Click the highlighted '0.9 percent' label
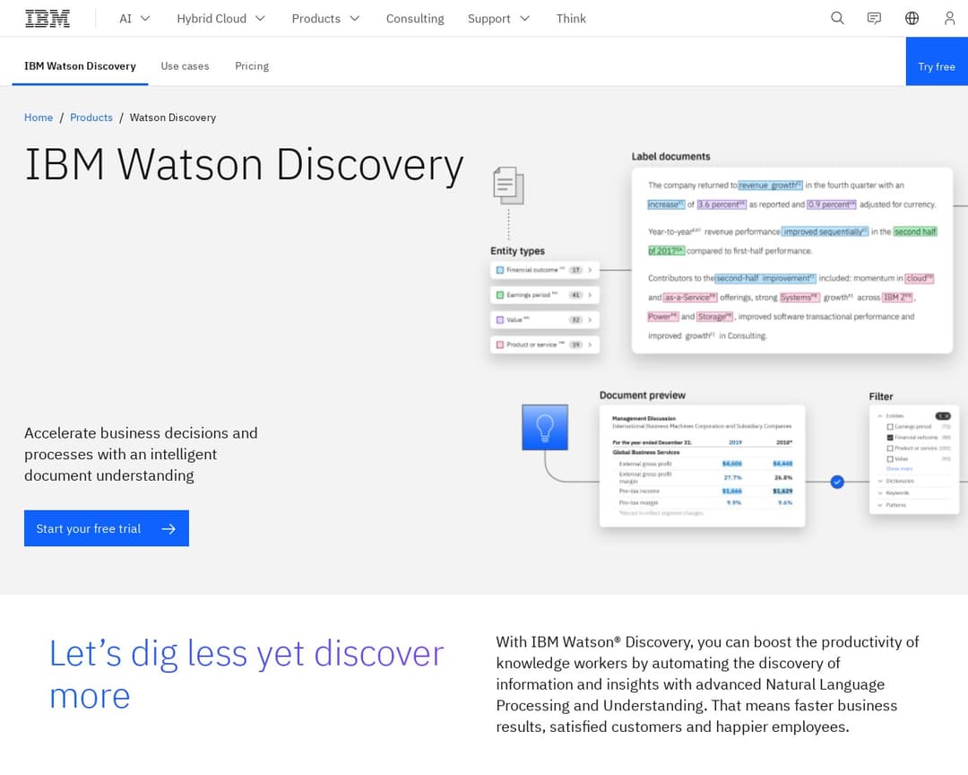This screenshot has height=775, width=968. 832,205
